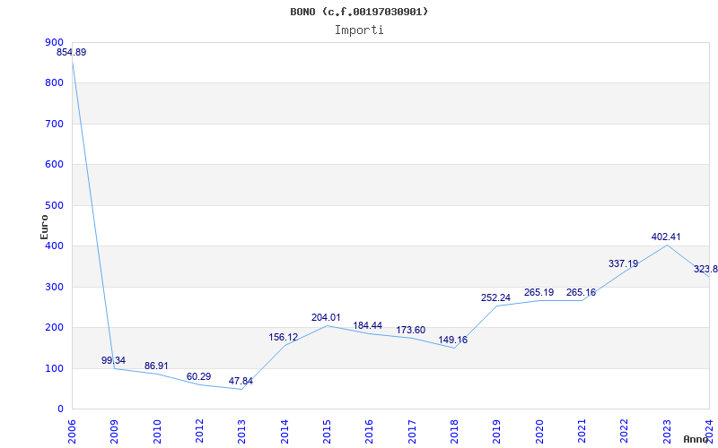The width and height of the screenshot is (718, 448).
Task: Click the 86.91 data point label
Action: coord(156,366)
